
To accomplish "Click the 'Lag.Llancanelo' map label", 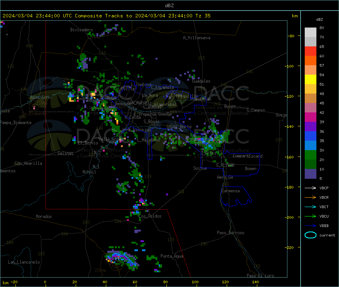I will [x=24, y=262].
